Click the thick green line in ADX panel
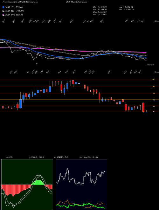Image resolution: width=159 pixels, height=210 pixels. point(80,205)
